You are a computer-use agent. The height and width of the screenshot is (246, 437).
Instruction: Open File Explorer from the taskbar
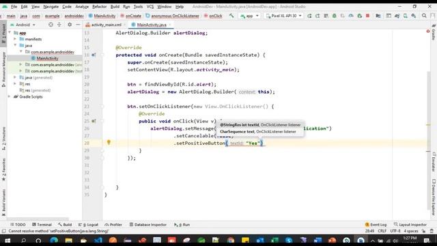tap(68, 240)
